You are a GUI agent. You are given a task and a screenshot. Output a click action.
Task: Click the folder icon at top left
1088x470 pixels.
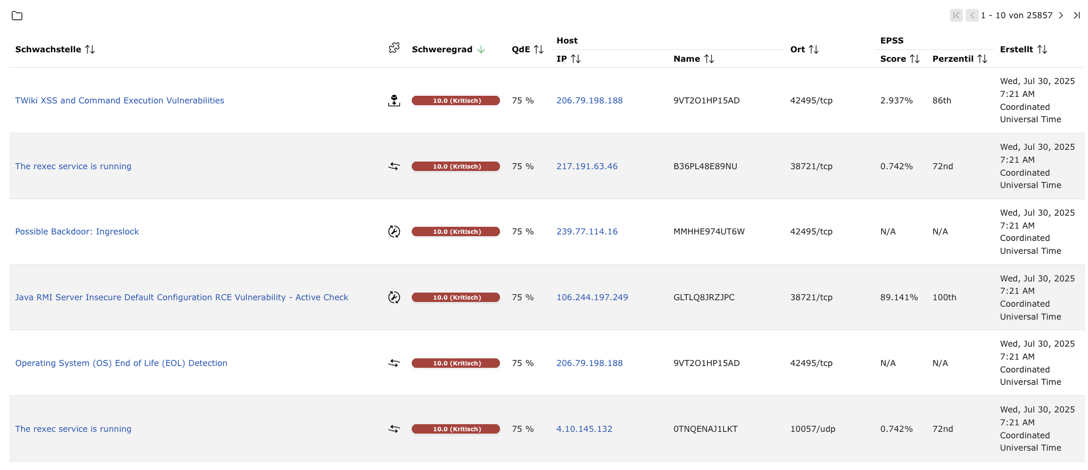17,16
